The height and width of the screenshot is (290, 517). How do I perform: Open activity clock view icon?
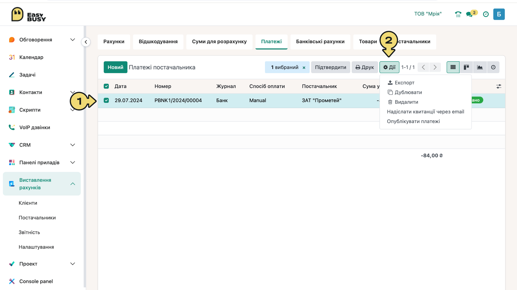pyautogui.click(x=493, y=67)
